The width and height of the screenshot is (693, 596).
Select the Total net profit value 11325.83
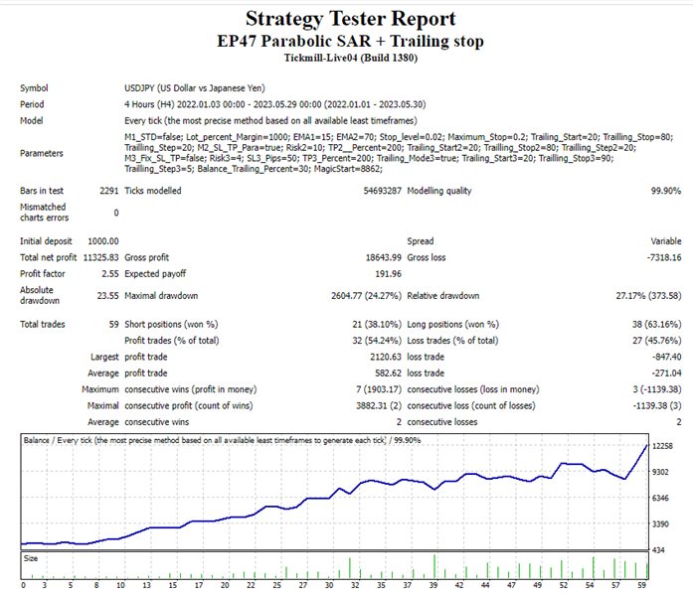click(100, 257)
